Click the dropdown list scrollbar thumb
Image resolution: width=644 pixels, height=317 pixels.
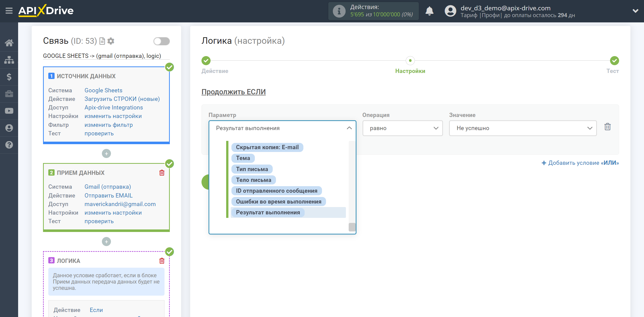pos(352,227)
